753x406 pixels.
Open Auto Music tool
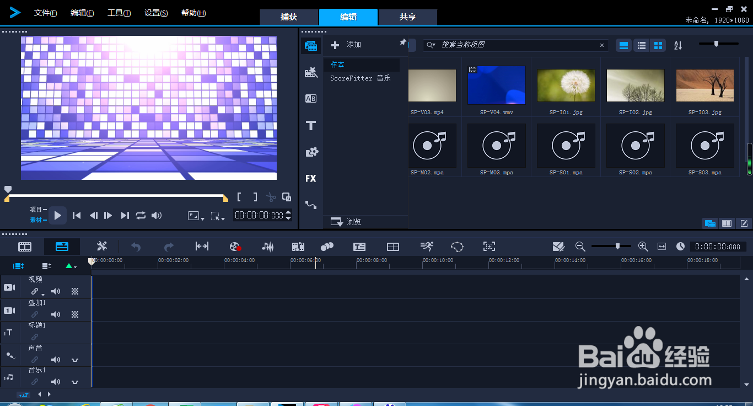tap(298, 247)
